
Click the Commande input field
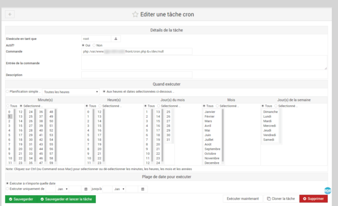137,52
